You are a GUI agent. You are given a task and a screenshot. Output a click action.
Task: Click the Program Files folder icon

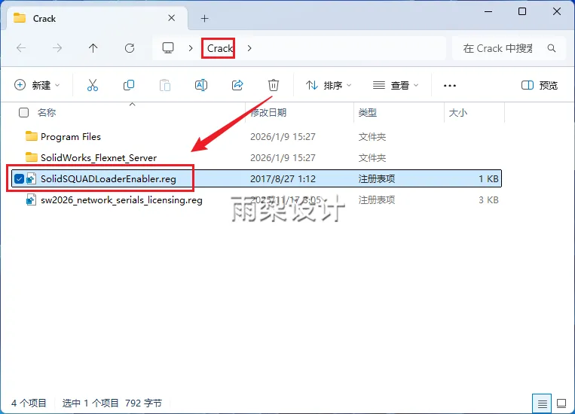click(32, 136)
